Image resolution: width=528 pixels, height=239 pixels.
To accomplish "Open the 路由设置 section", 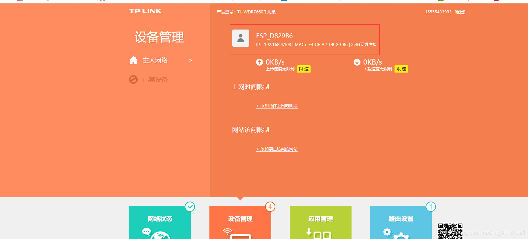I will 401,219.
